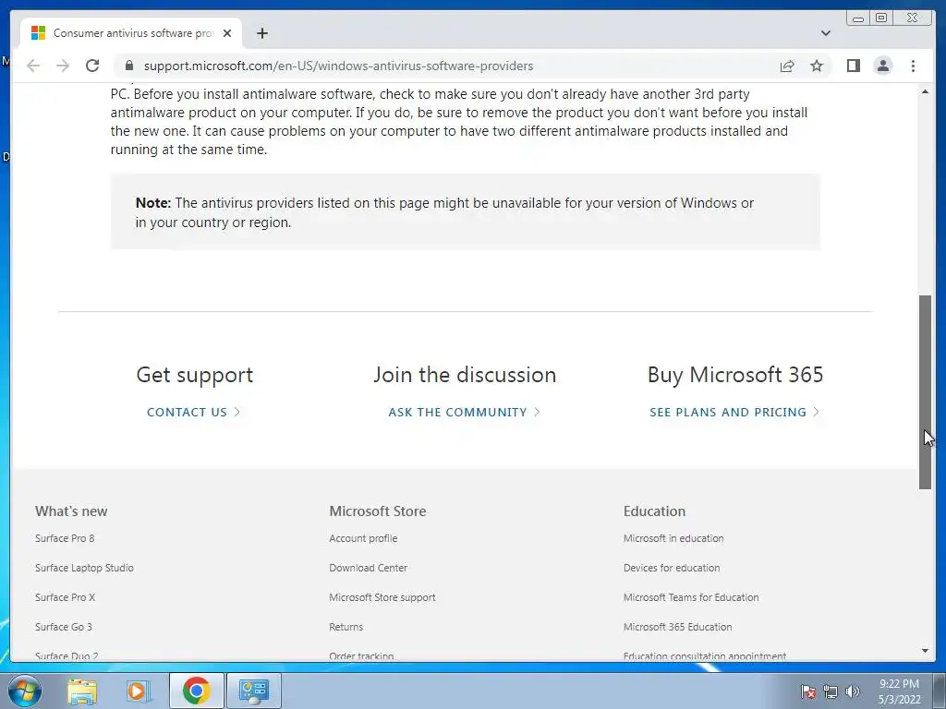946x709 pixels.
Task: Select the Consumer antivirus software providers tab
Action: click(x=131, y=33)
